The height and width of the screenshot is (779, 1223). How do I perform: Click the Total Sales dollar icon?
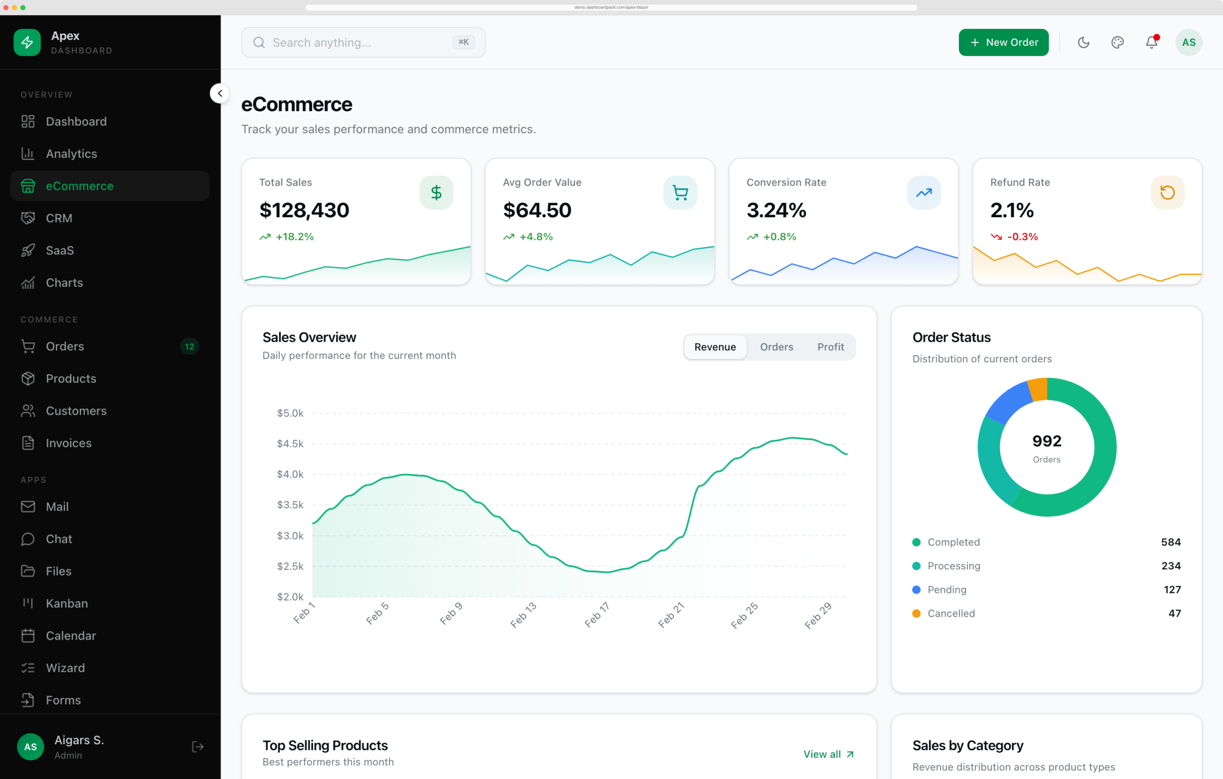click(436, 192)
